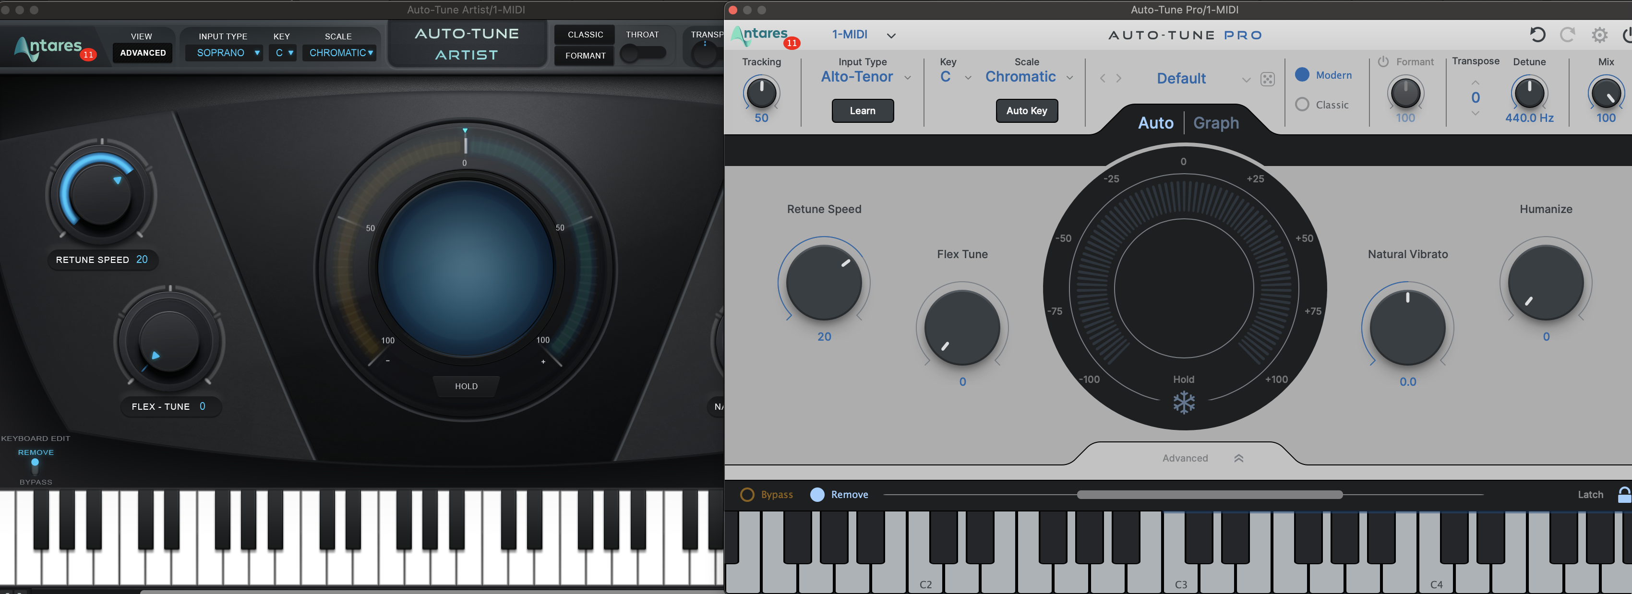Click the redo icon in Auto-Tune Pro
The height and width of the screenshot is (594, 1632).
coord(1567,35)
